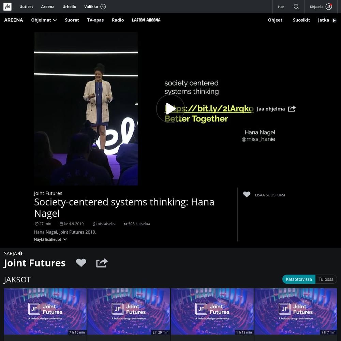Expand the Valikko menu chevron
This screenshot has width=341, height=341.
[x=103, y=7]
